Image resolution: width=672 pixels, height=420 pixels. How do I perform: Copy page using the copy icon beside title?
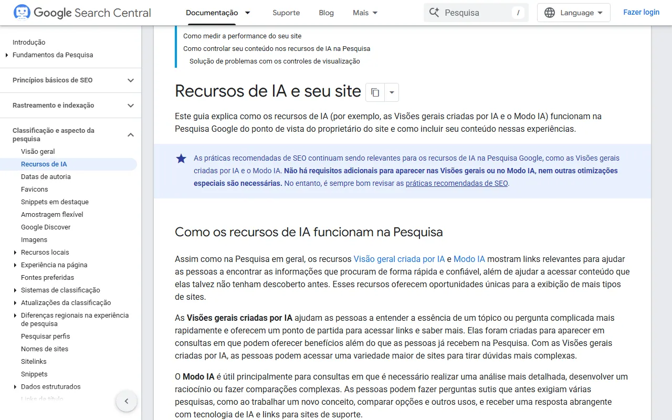coord(375,92)
